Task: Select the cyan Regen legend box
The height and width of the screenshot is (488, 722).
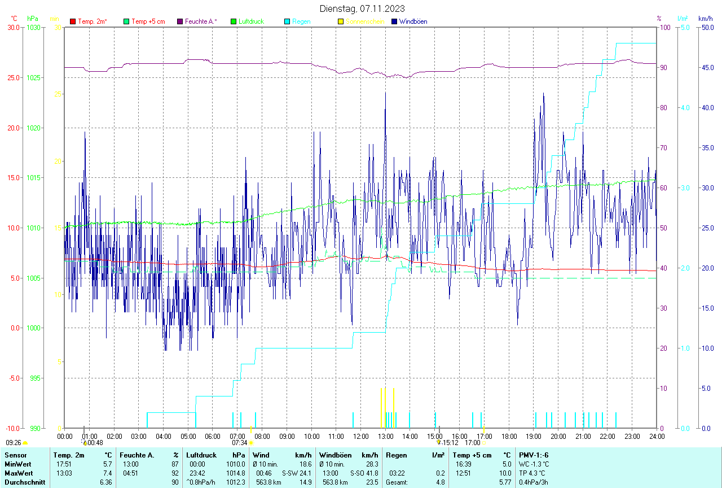Action: coord(287,21)
